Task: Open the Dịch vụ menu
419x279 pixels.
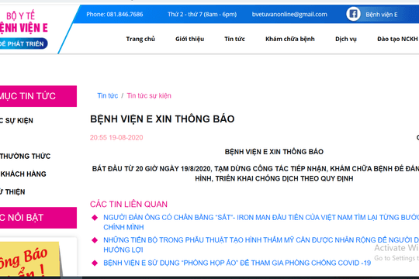Action: click(x=346, y=39)
